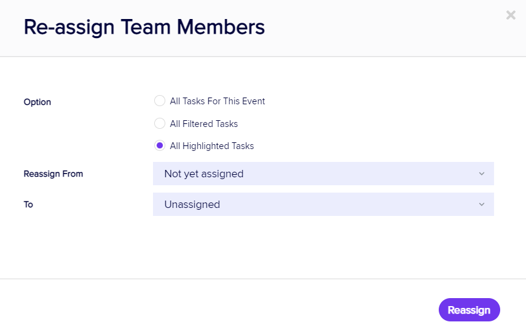Click the "All Filtered Tasks" label text
Viewport: 526px width, 330px height.
point(204,124)
